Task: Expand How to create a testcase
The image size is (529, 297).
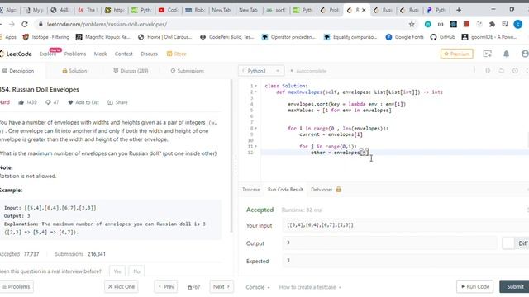Action: pyautogui.click(x=310, y=287)
